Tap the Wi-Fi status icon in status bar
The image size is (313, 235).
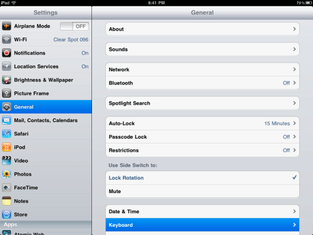(x=14, y=3)
